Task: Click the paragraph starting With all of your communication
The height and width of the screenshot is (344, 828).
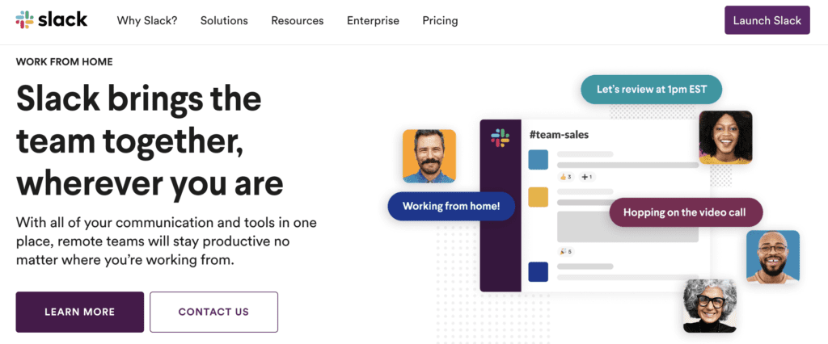Action: coord(167,241)
